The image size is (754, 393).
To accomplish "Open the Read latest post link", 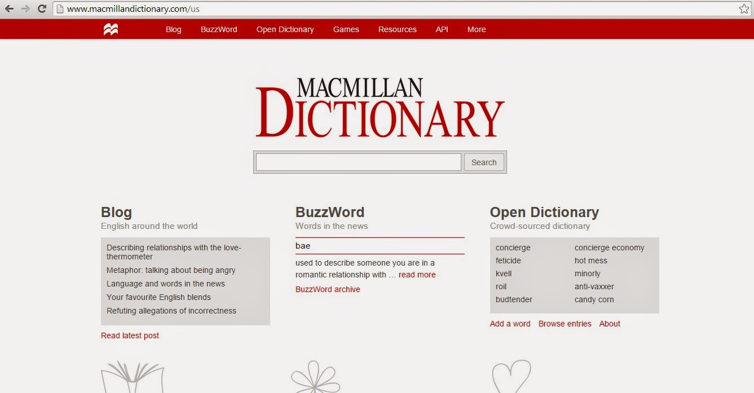I will [x=130, y=335].
